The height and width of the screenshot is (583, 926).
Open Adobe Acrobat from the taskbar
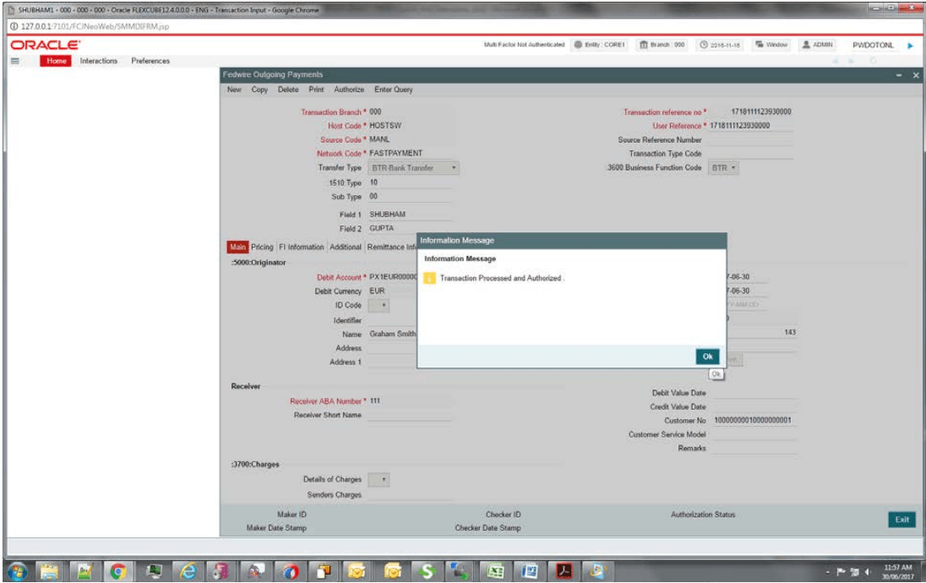(x=564, y=571)
